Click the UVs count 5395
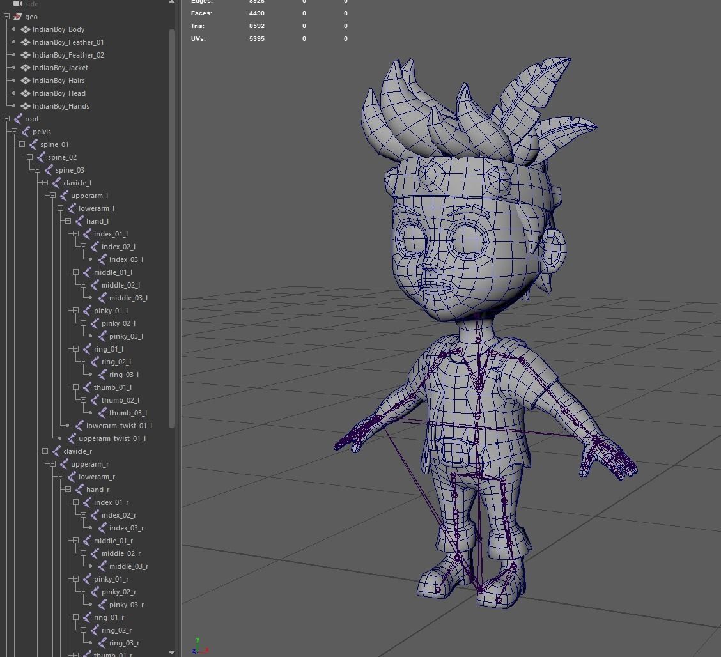 point(256,39)
